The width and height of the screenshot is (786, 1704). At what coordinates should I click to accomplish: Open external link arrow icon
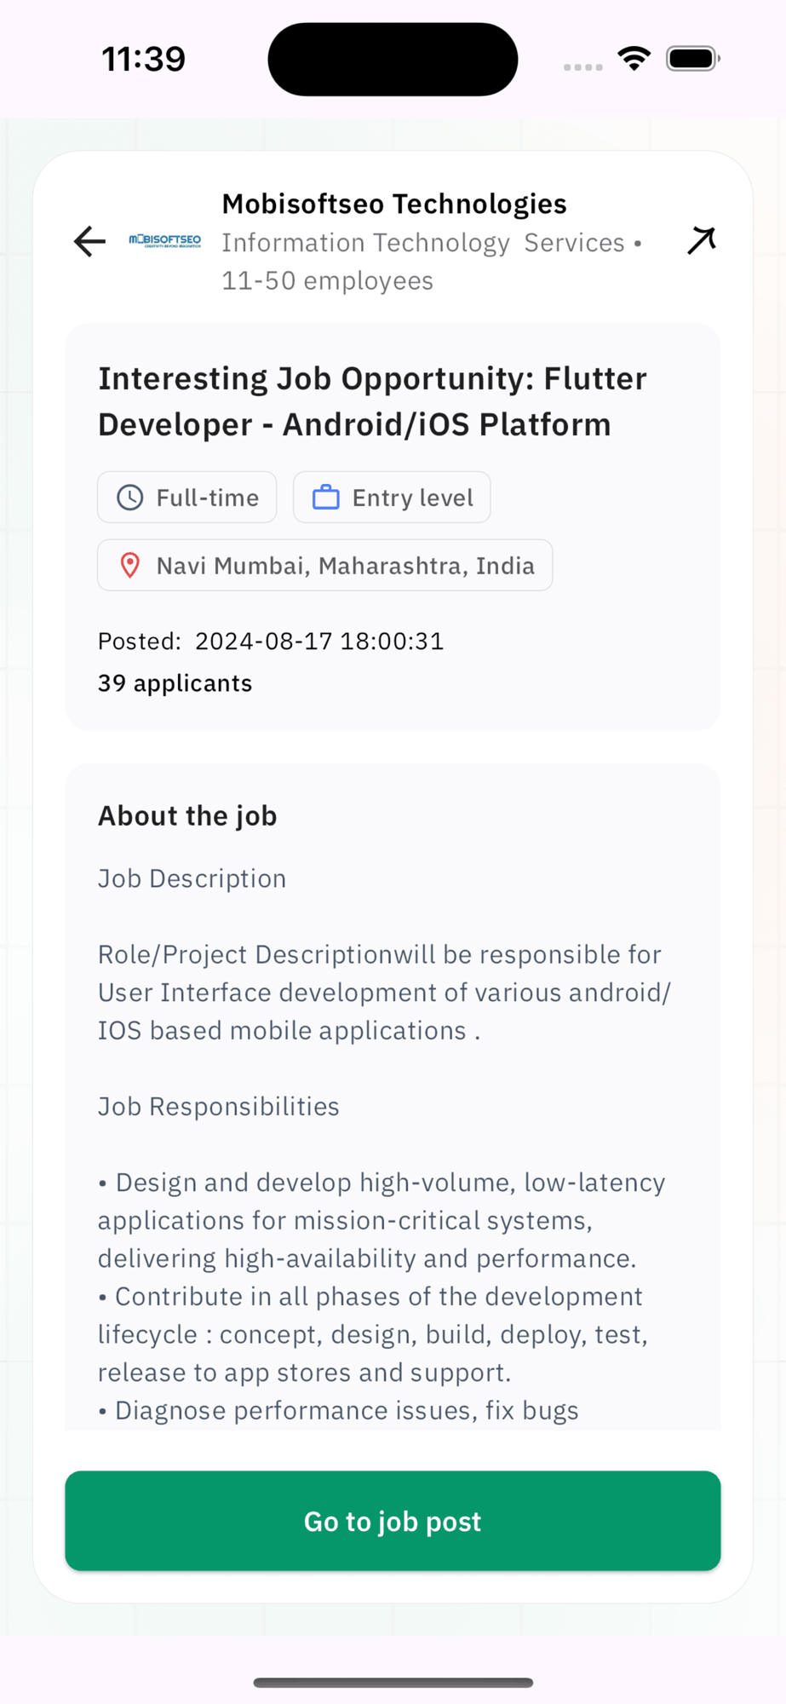[x=702, y=241]
